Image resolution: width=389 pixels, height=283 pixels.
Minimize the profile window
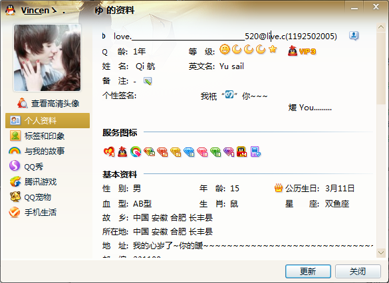click(354, 8)
